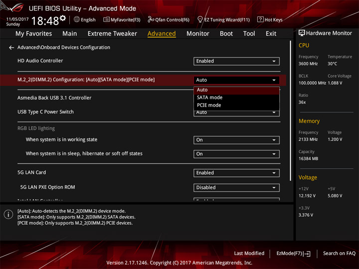Open the Monitor tab
This screenshot has height=269, width=359.
pos(198,34)
